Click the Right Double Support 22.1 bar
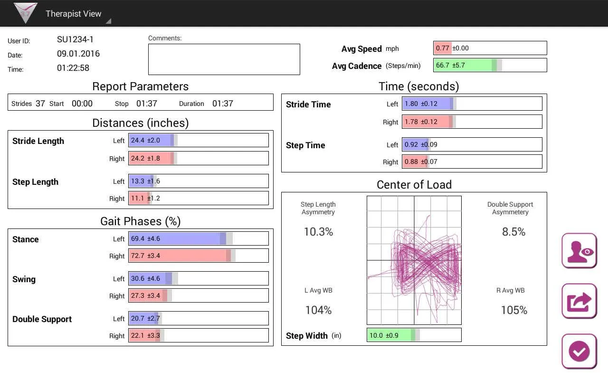Image resolution: width=608 pixels, height=380 pixels. 199,335
